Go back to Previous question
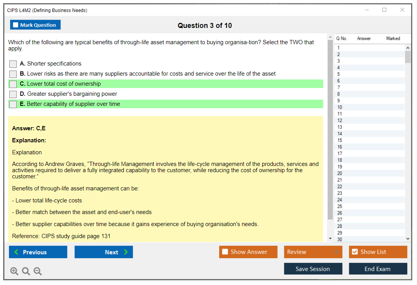The height and width of the screenshot is (285, 417). point(38,252)
